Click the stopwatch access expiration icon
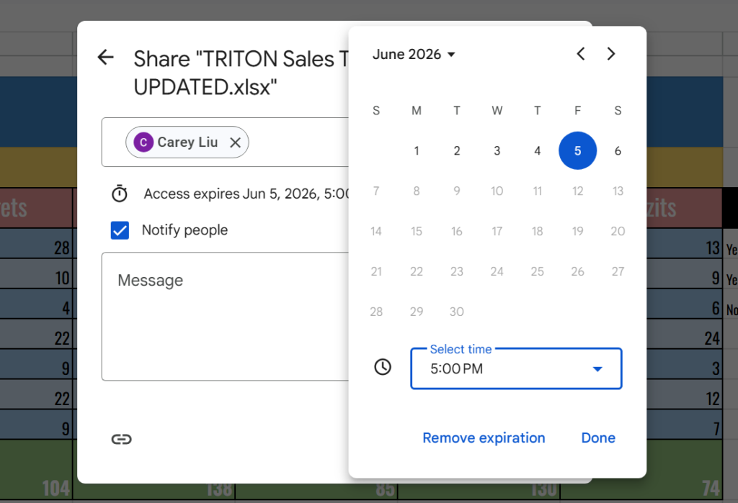The width and height of the screenshot is (738, 503). (119, 194)
